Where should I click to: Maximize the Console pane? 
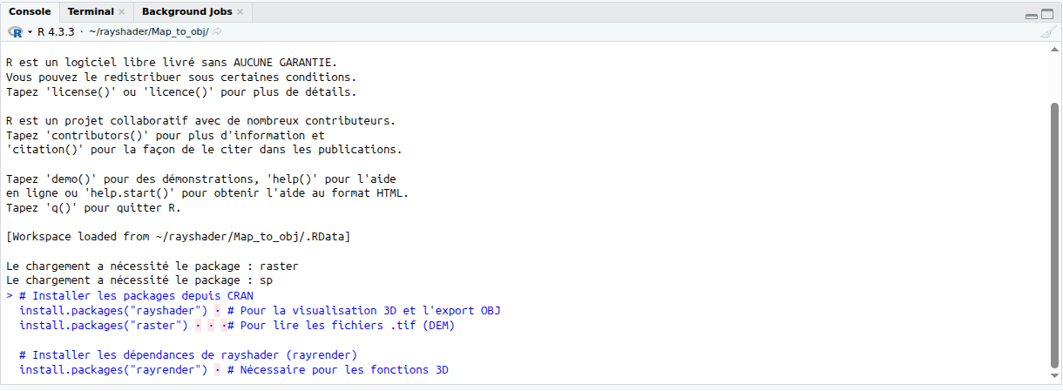coord(1048,14)
